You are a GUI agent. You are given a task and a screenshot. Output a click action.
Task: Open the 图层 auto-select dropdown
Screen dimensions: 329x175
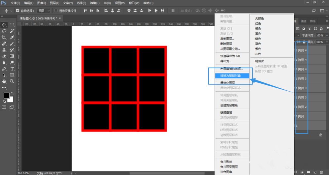(x=44, y=11)
